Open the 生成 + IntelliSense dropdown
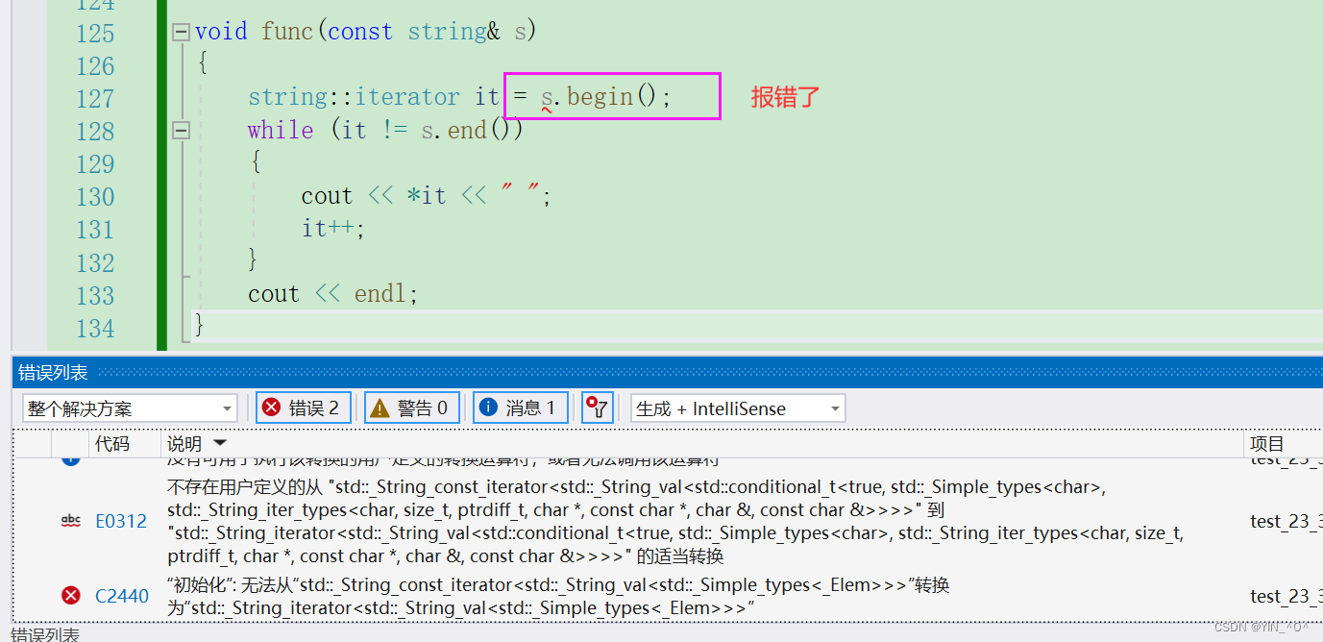1323x642 pixels. pos(738,408)
